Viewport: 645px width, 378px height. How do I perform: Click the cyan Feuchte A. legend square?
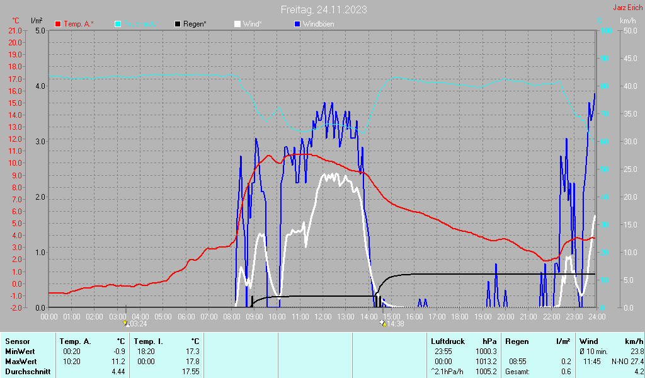(x=118, y=24)
